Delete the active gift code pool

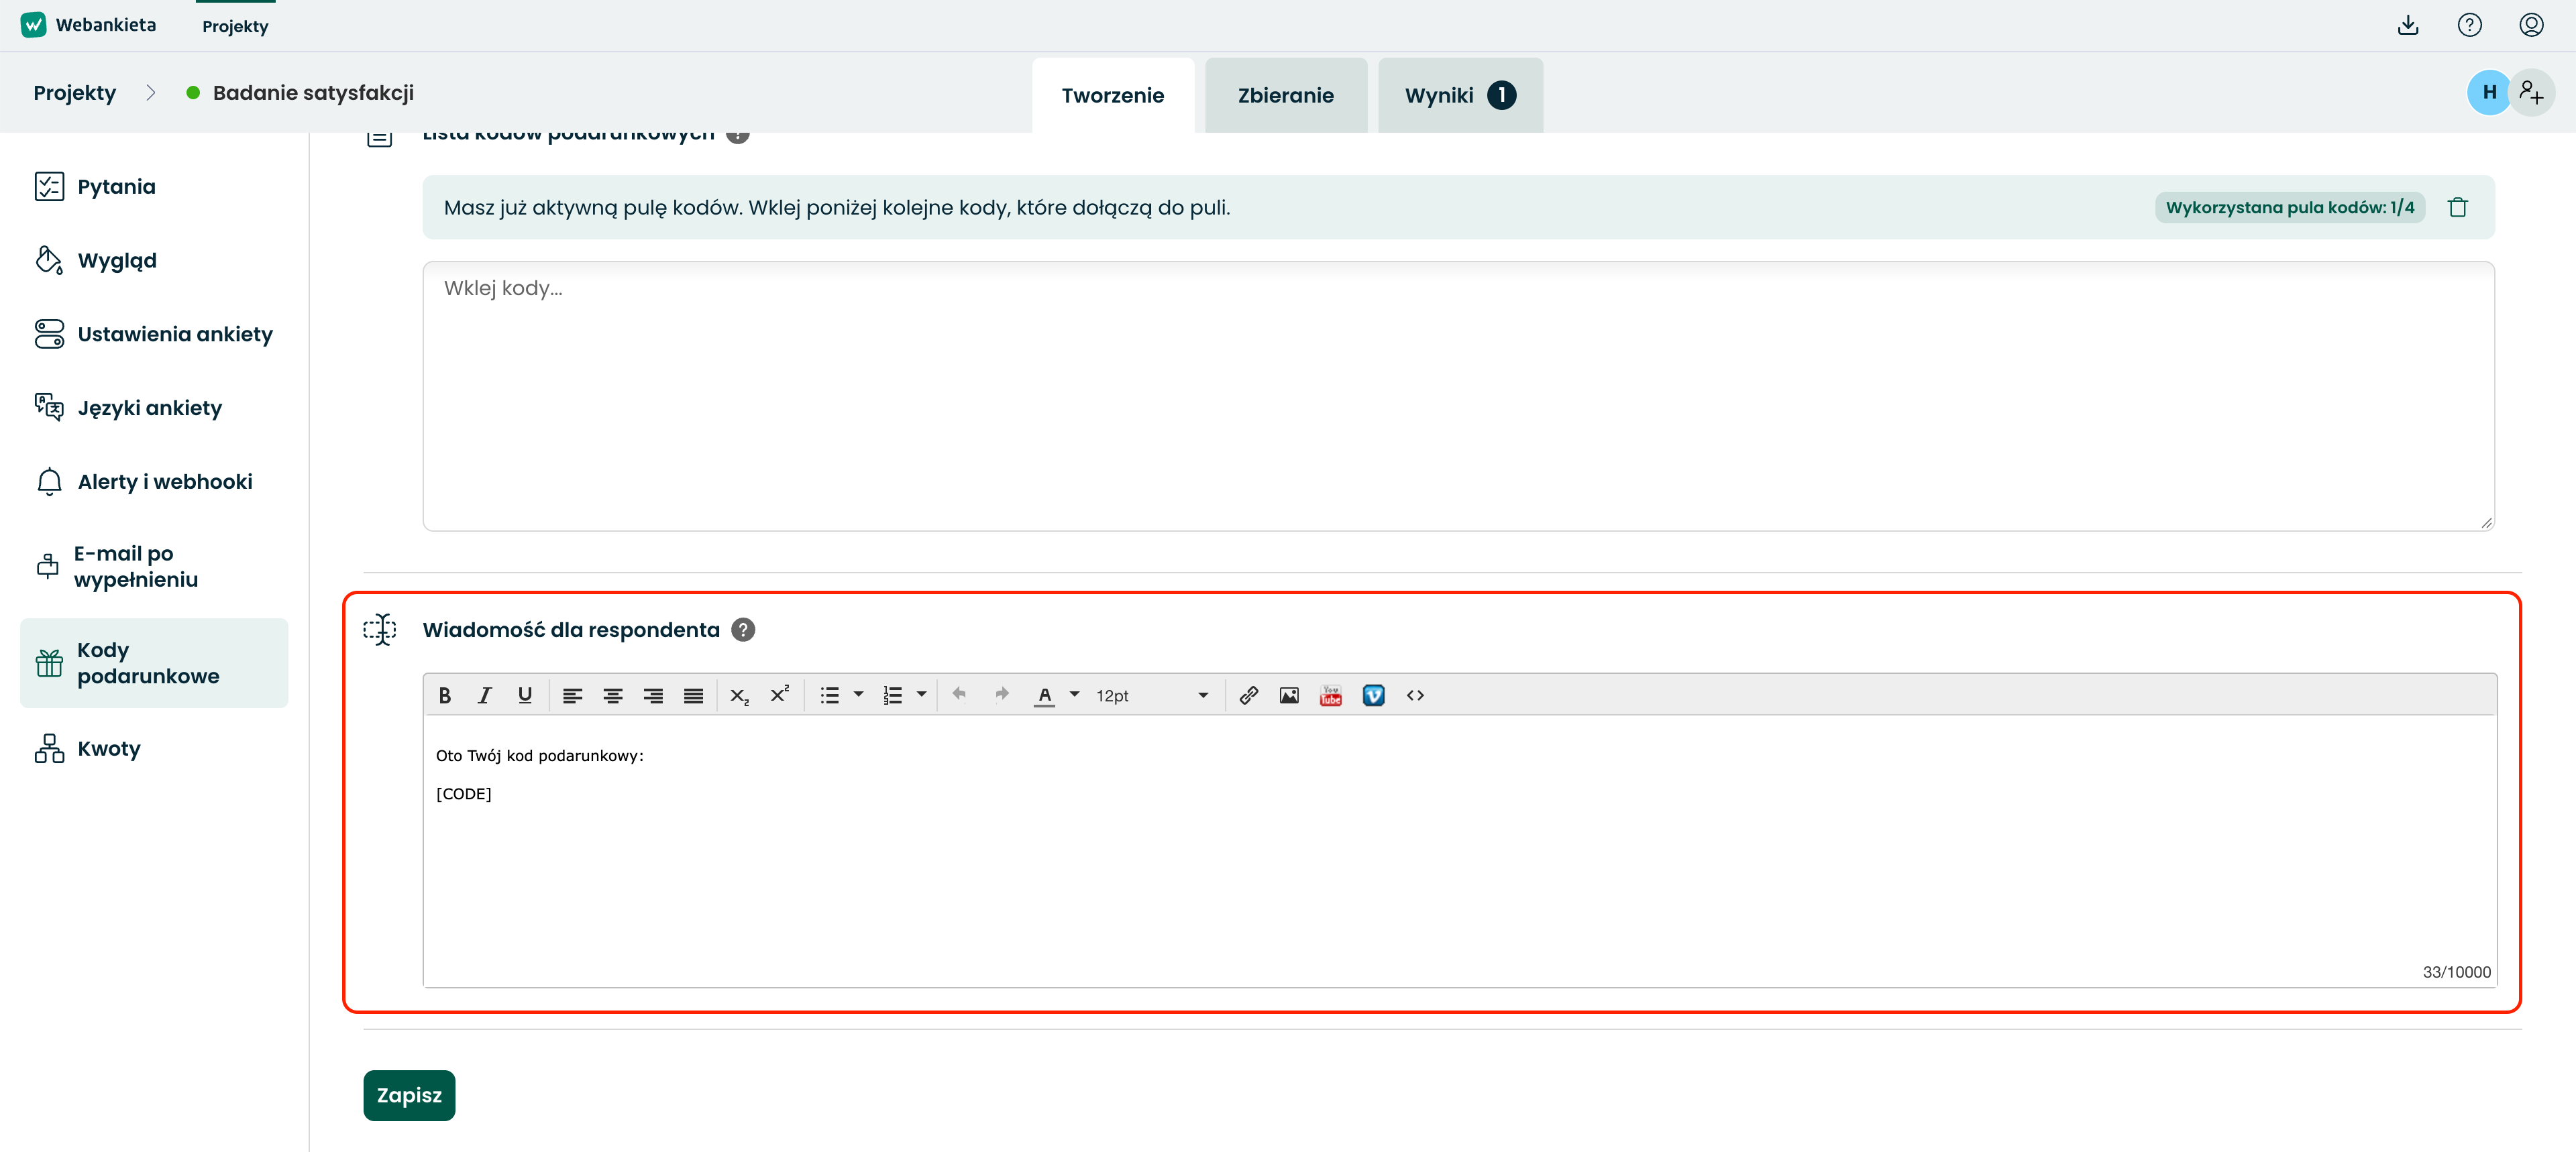click(2457, 207)
